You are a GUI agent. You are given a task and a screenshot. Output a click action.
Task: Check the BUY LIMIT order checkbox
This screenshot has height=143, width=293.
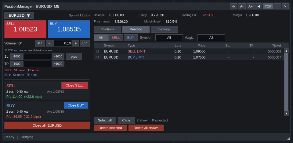[97, 57]
